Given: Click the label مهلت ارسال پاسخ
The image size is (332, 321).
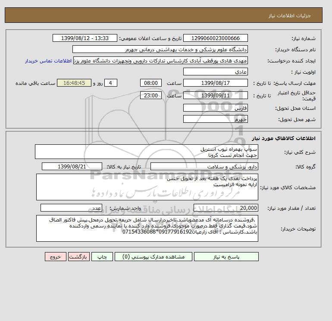Looking at the screenshot, I should coord(295,83).
